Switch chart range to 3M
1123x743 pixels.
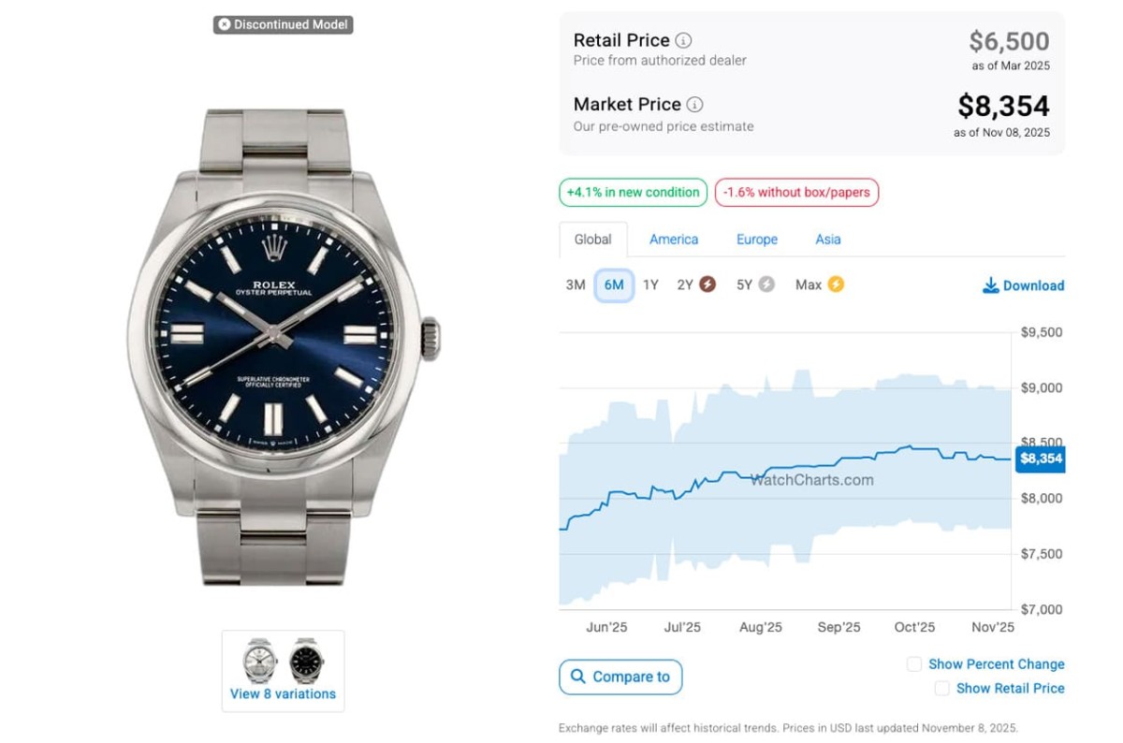point(576,285)
